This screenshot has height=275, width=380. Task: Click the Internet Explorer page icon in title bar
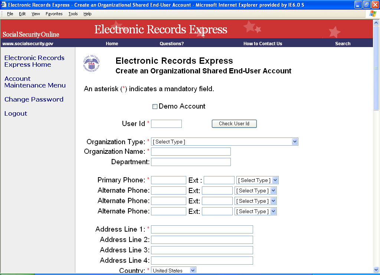[4, 4]
